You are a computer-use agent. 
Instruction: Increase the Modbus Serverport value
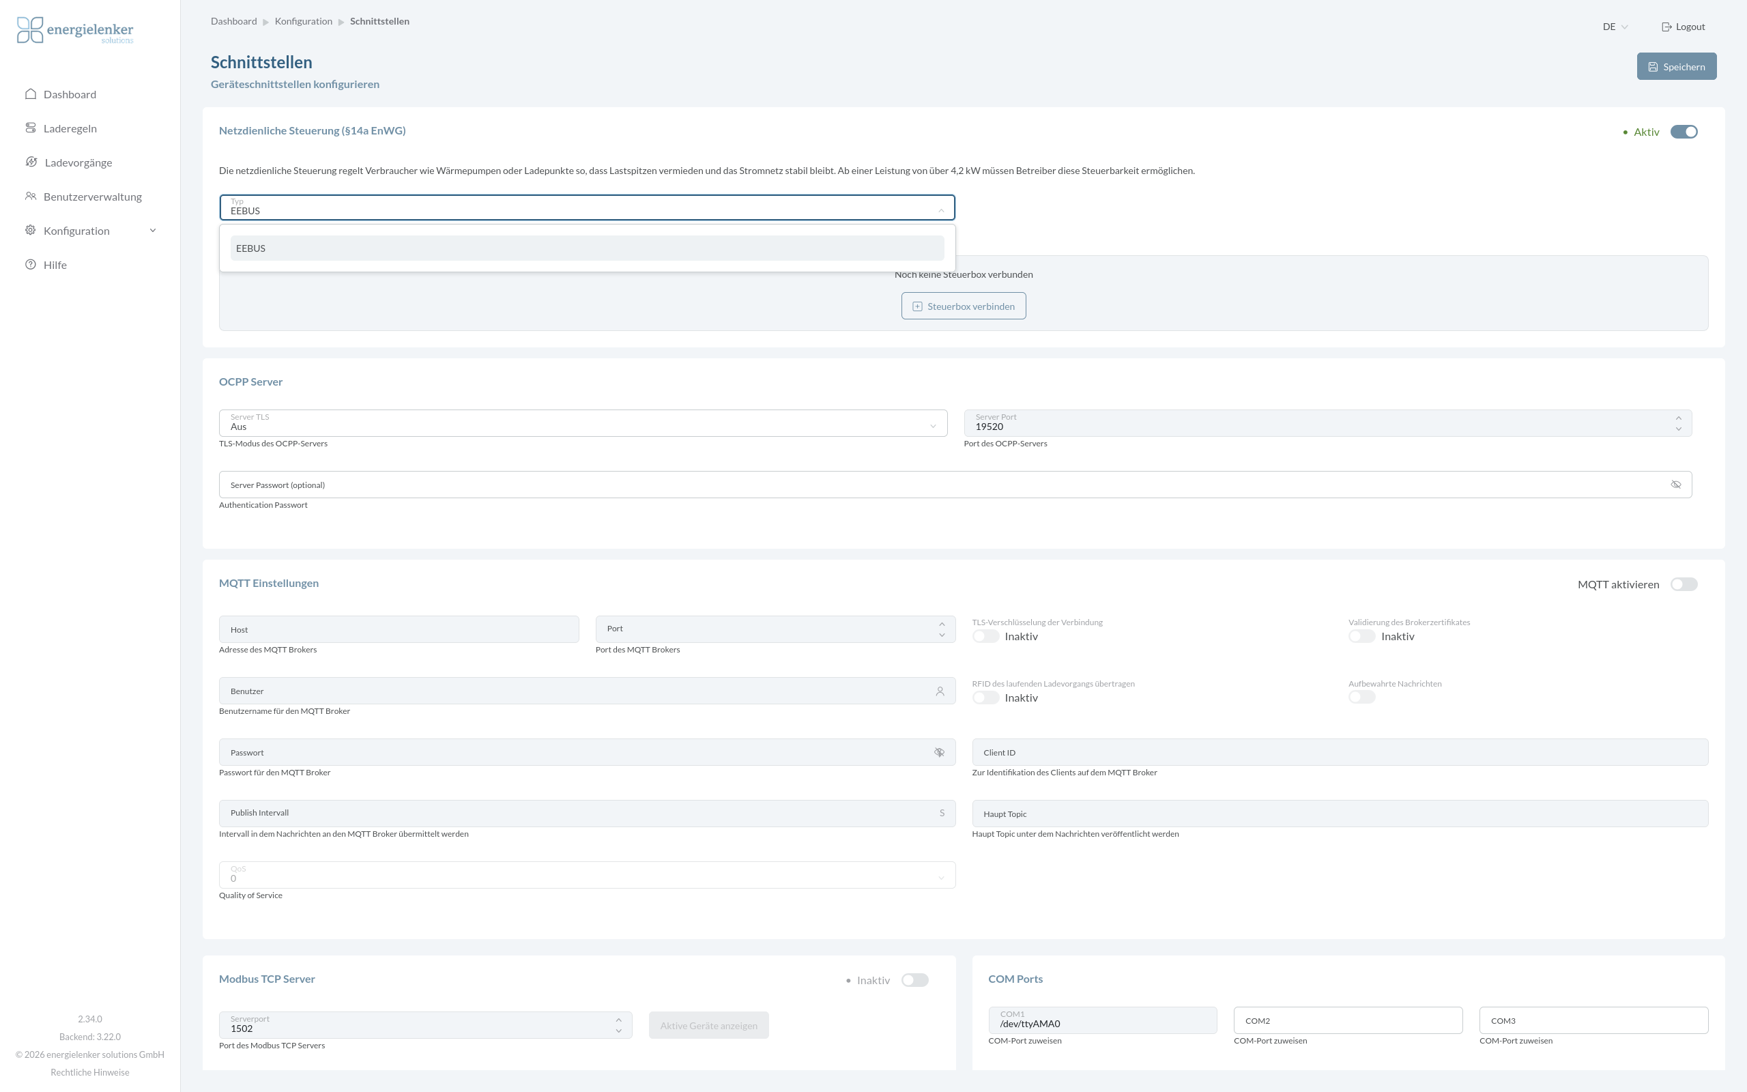(x=619, y=1020)
